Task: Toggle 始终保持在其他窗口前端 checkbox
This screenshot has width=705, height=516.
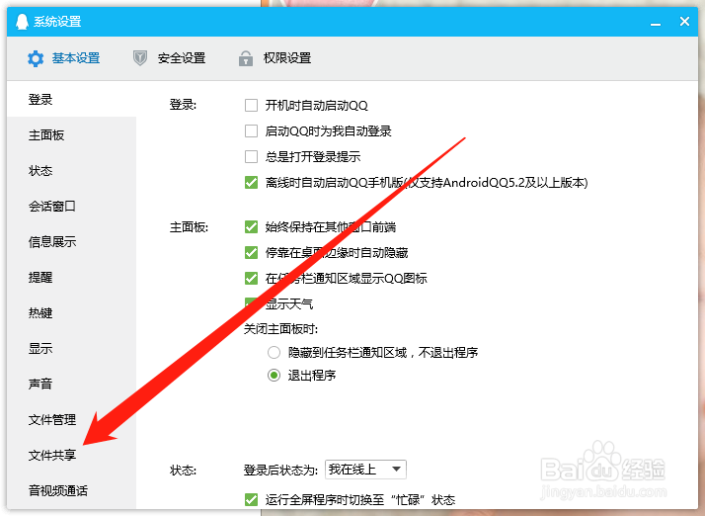Action: [x=252, y=227]
